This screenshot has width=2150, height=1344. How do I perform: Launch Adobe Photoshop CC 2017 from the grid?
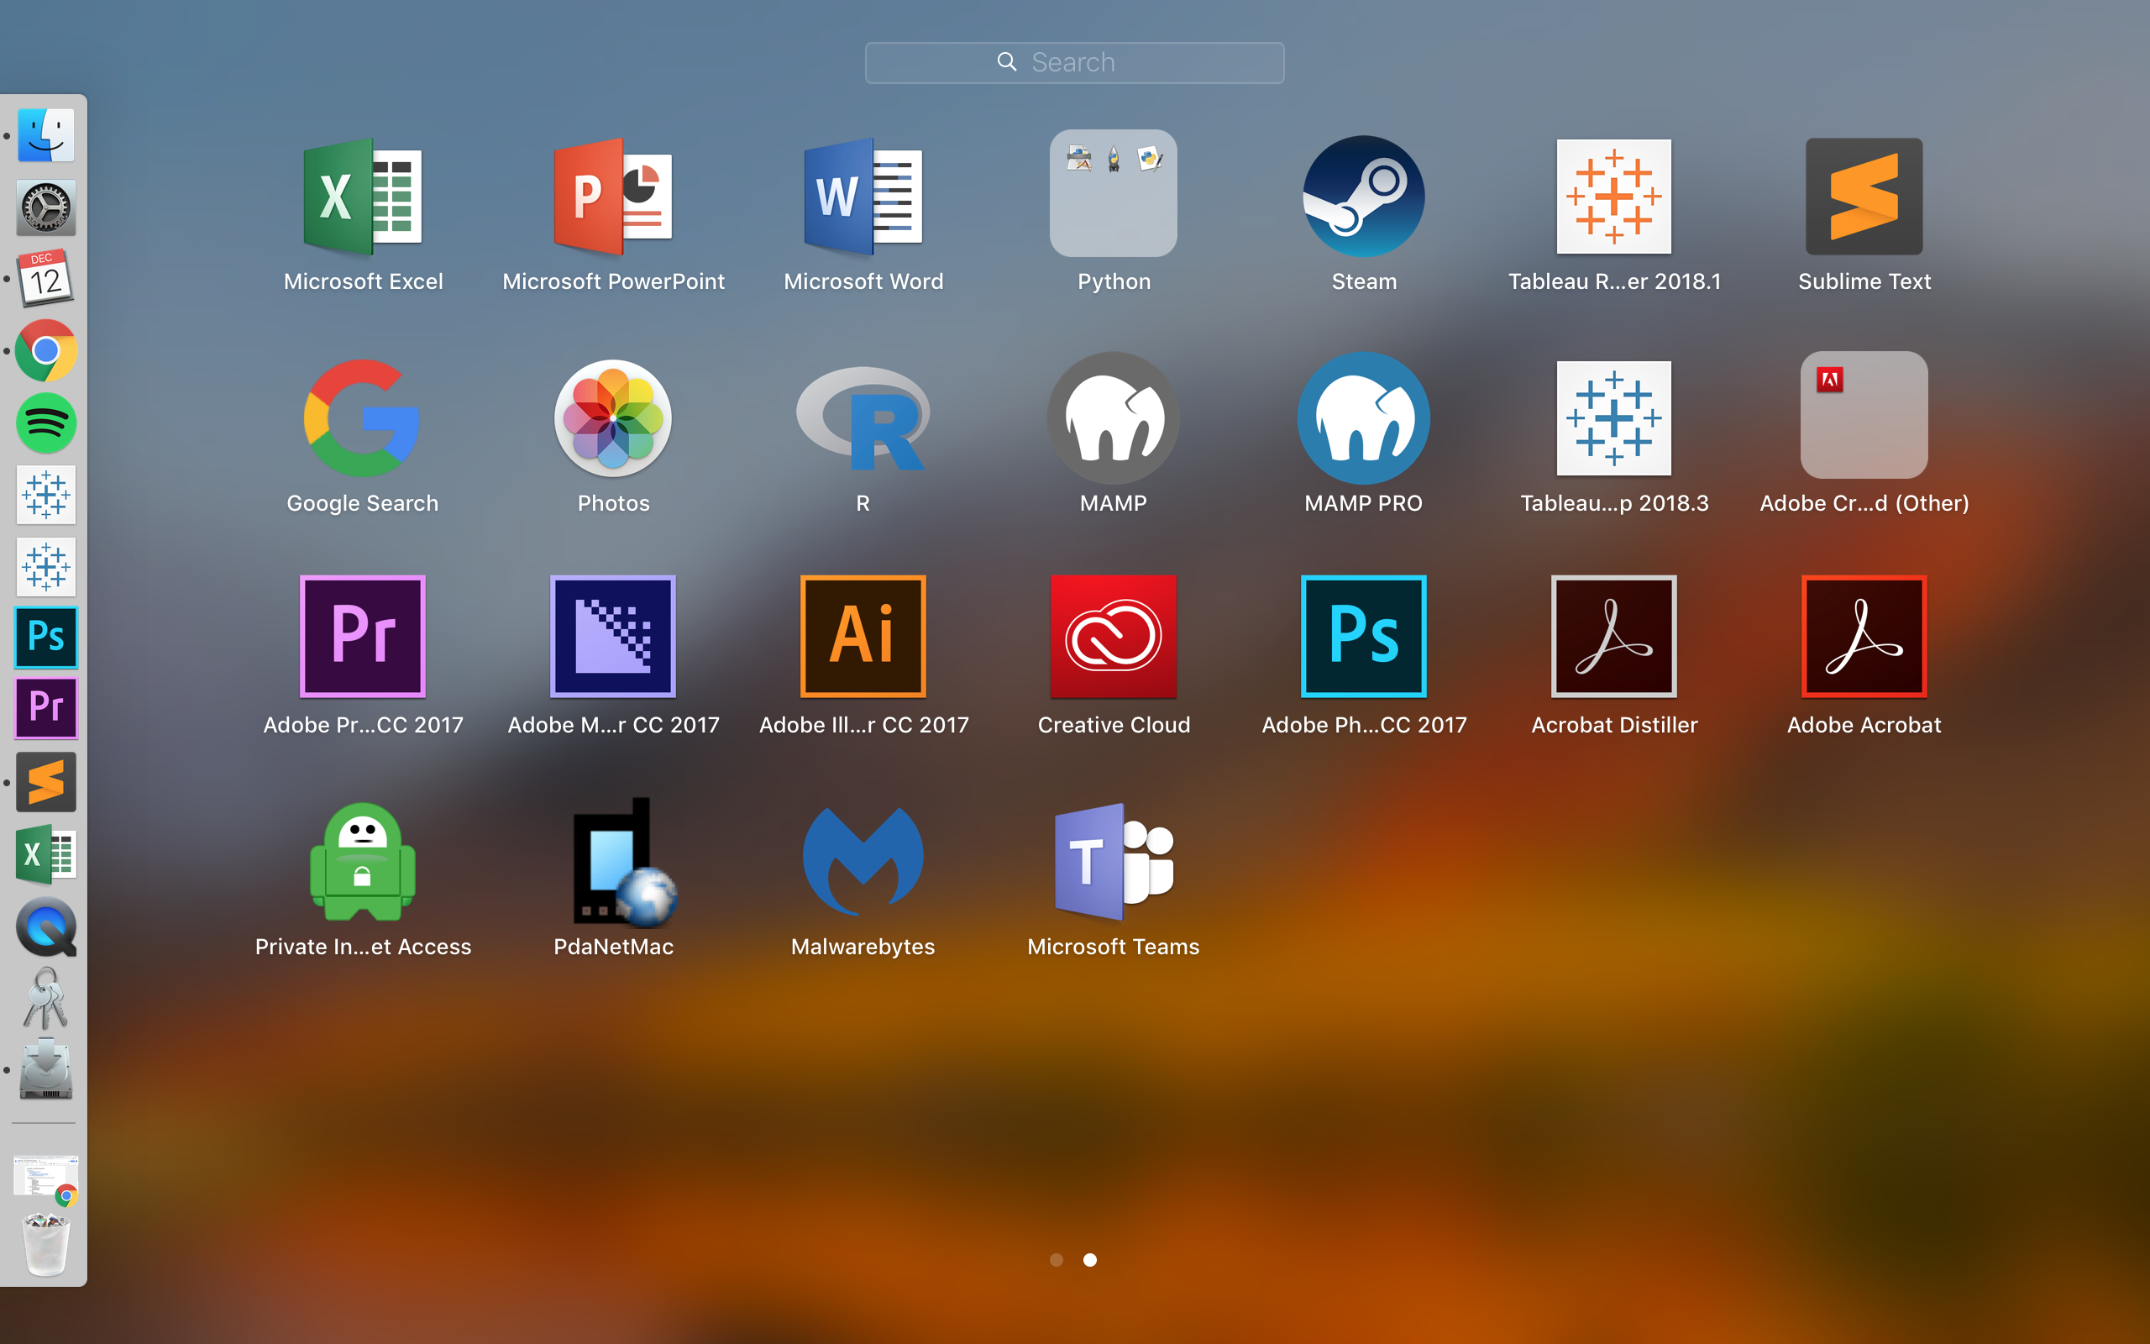pyautogui.click(x=1364, y=637)
